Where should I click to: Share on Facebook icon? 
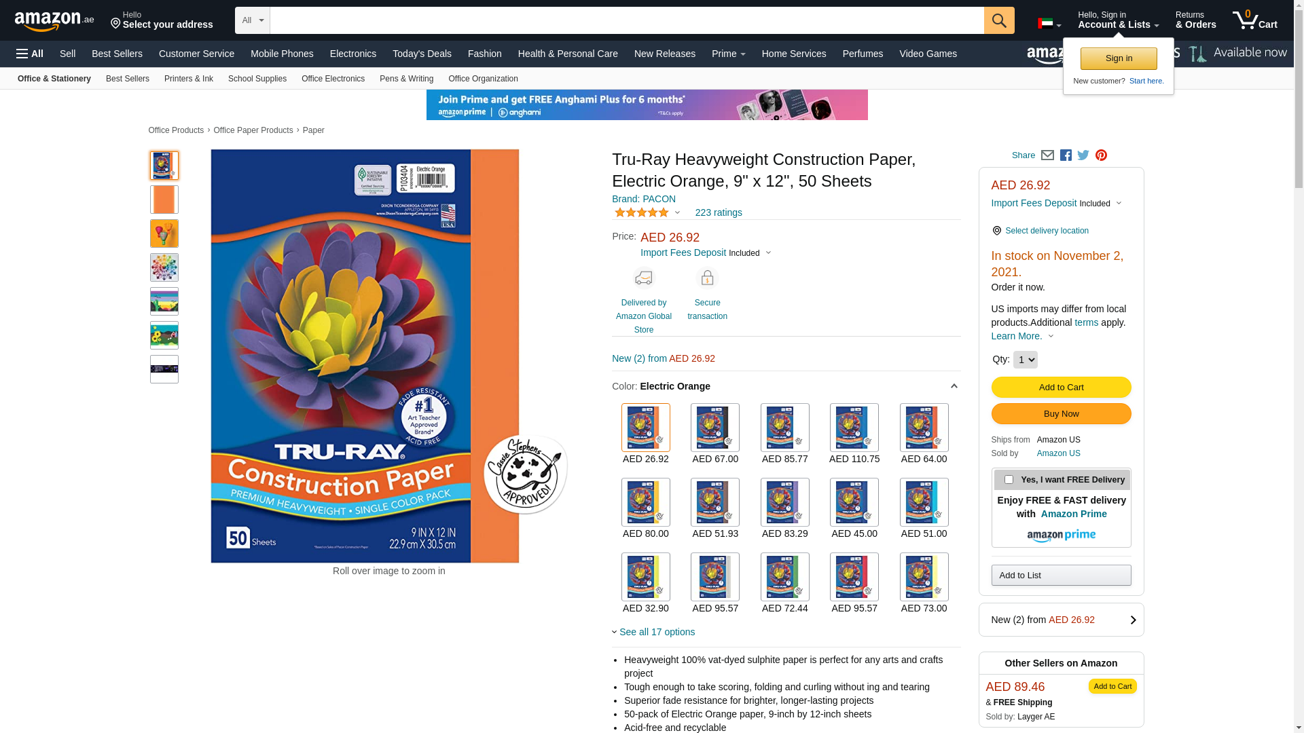click(1066, 155)
